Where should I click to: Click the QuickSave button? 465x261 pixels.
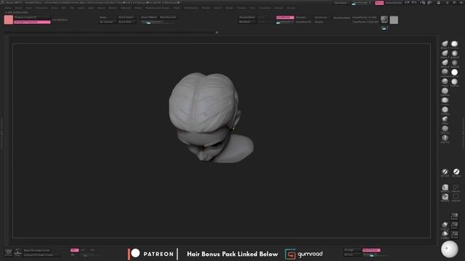[x=341, y=3]
